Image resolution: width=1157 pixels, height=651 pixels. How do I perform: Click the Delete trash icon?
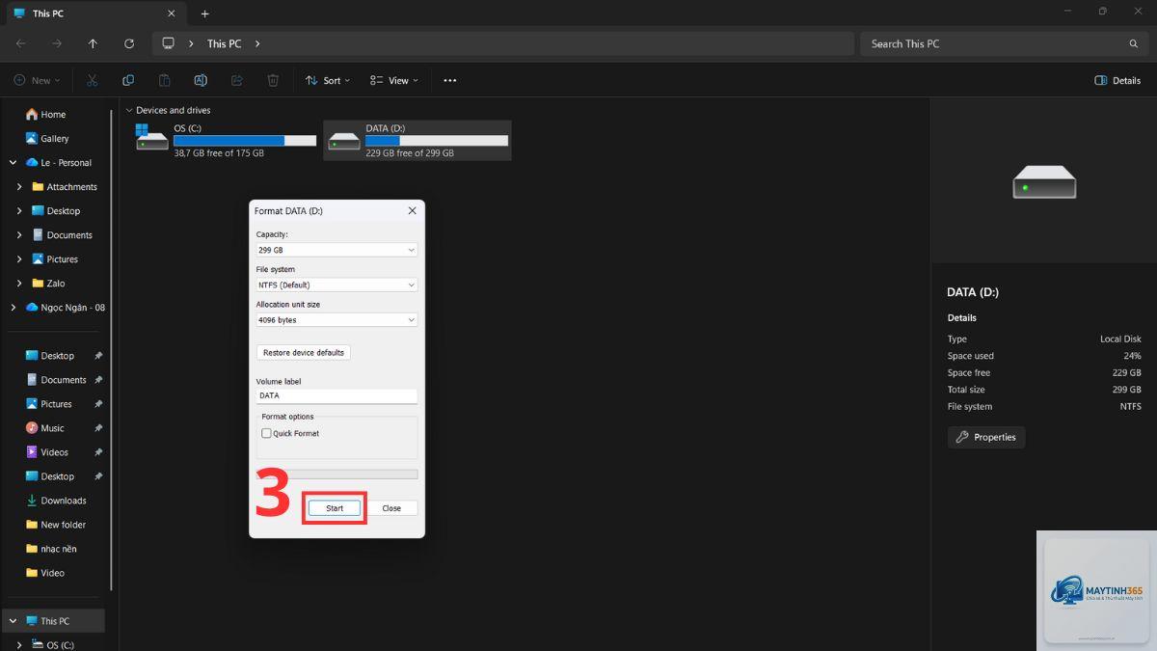[273, 80]
